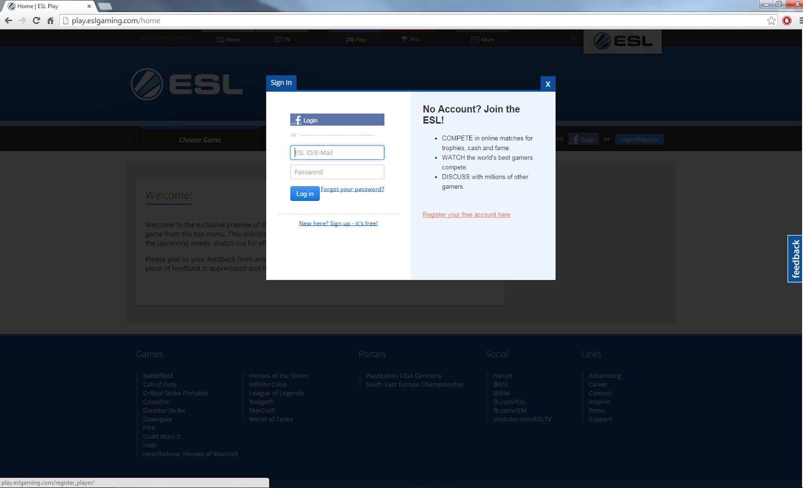Click the Password input field
Screen dimensions: 803x488
[337, 172]
